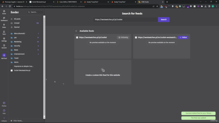Click the https://westwatches.pl/pl/outlet feed title
The image size is (219, 123).
point(93,37)
